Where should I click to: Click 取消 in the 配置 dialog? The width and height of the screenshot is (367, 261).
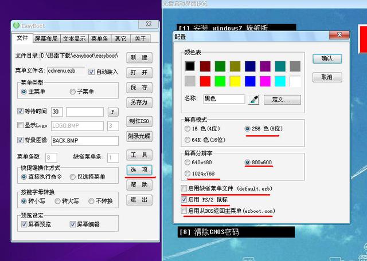327,77
